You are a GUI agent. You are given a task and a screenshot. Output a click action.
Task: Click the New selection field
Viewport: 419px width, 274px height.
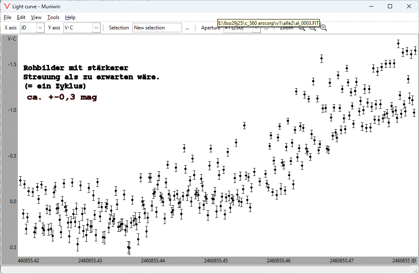click(x=157, y=28)
